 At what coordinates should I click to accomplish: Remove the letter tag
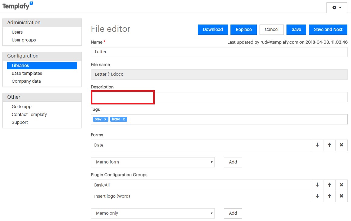(124, 119)
